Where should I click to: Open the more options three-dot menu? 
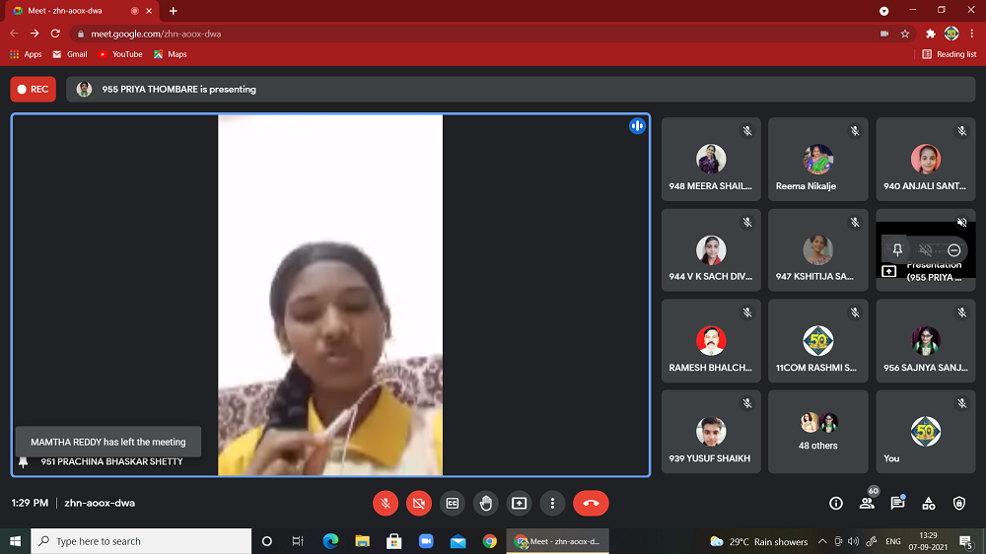coord(553,503)
